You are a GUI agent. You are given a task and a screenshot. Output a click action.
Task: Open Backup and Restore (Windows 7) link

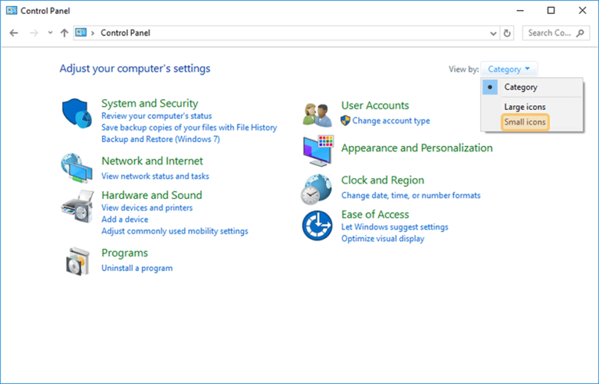click(x=161, y=139)
